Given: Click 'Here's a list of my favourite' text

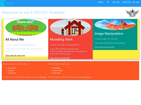Looking at the screenshot, I should [x=16, y=64].
